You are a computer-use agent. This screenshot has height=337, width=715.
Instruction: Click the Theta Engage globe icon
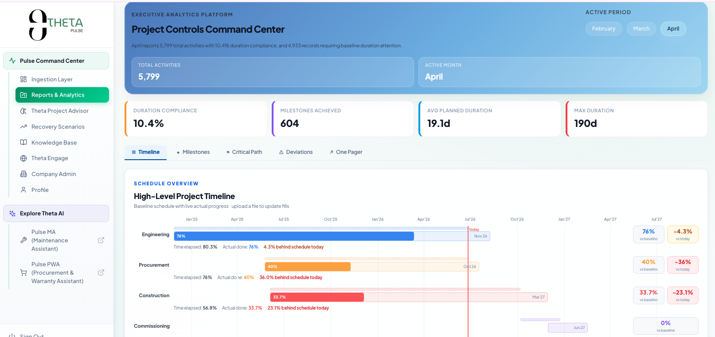[23, 158]
